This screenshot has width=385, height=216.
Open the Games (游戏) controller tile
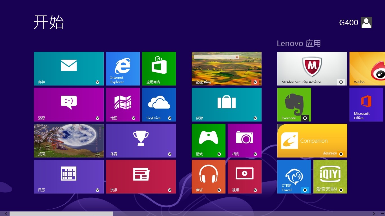click(209, 141)
